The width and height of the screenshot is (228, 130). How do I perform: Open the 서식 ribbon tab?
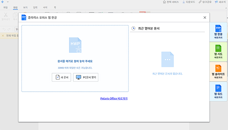45,8
